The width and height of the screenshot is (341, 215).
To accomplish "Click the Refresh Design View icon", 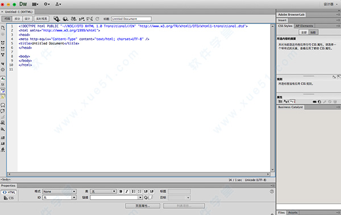I will (97, 19).
